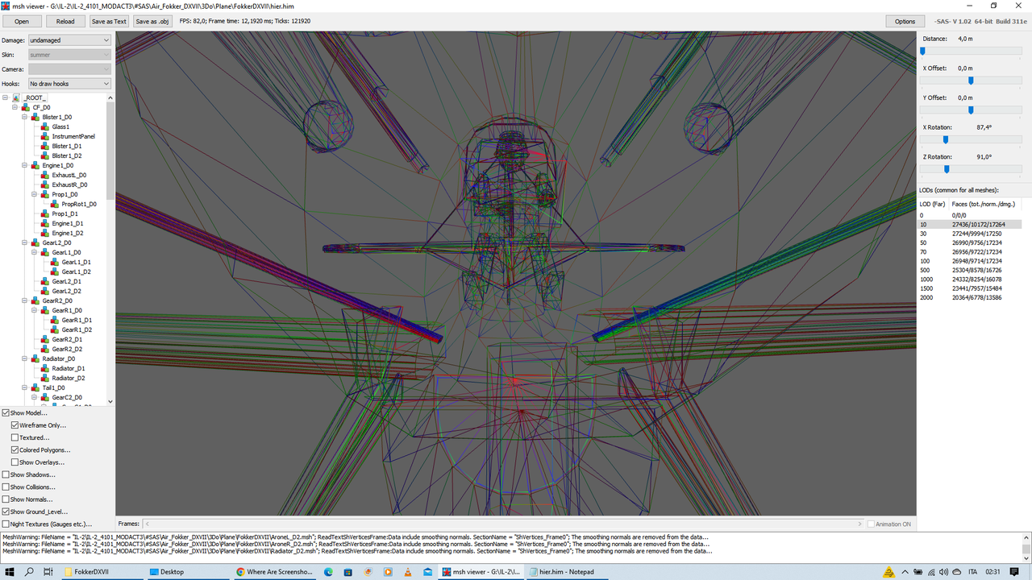
Task: Collapse the Engine1_D0 tree branch
Action: [25, 165]
